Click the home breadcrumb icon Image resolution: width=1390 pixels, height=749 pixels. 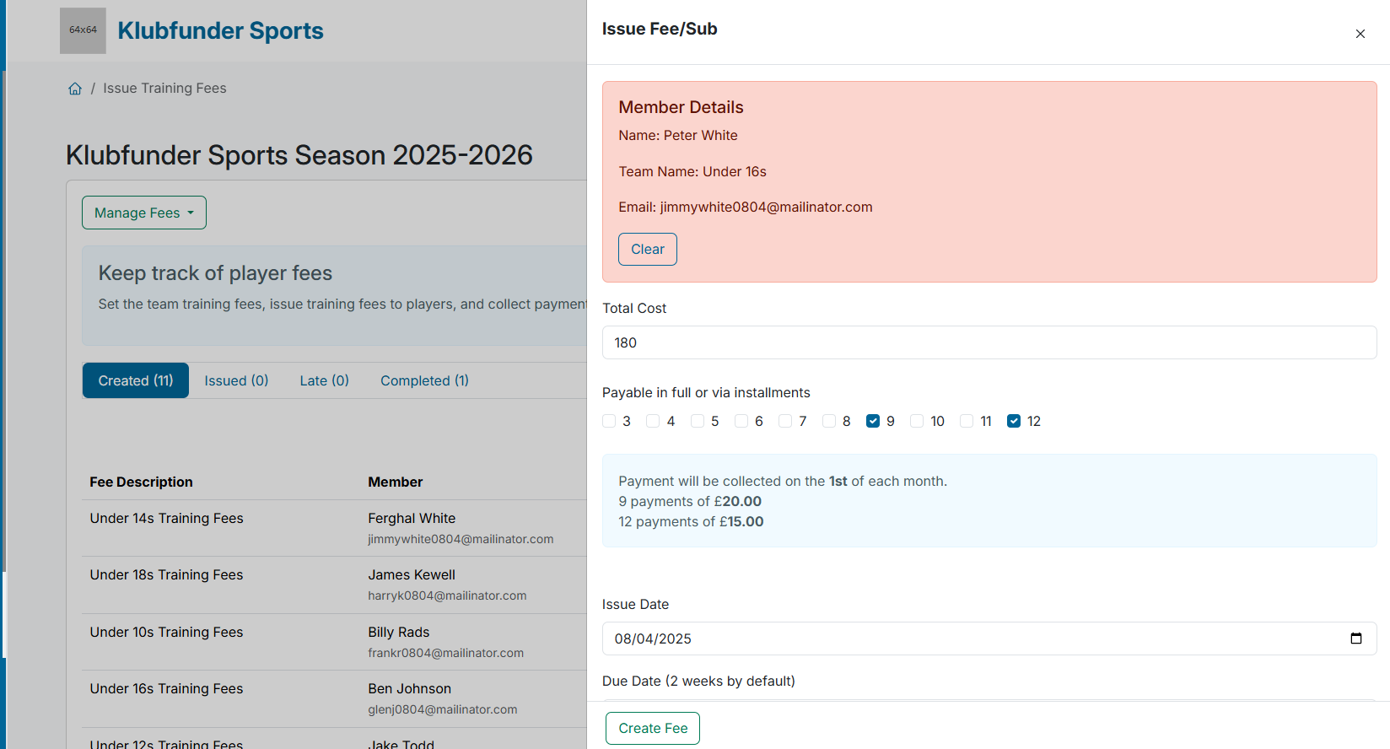click(75, 89)
